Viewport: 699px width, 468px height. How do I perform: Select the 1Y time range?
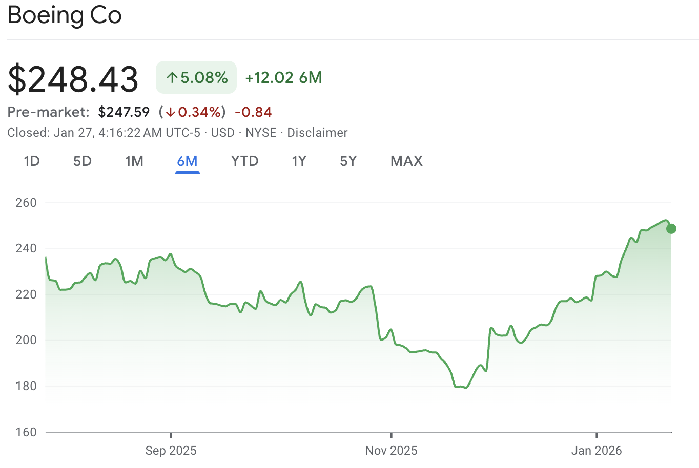pyautogui.click(x=299, y=161)
